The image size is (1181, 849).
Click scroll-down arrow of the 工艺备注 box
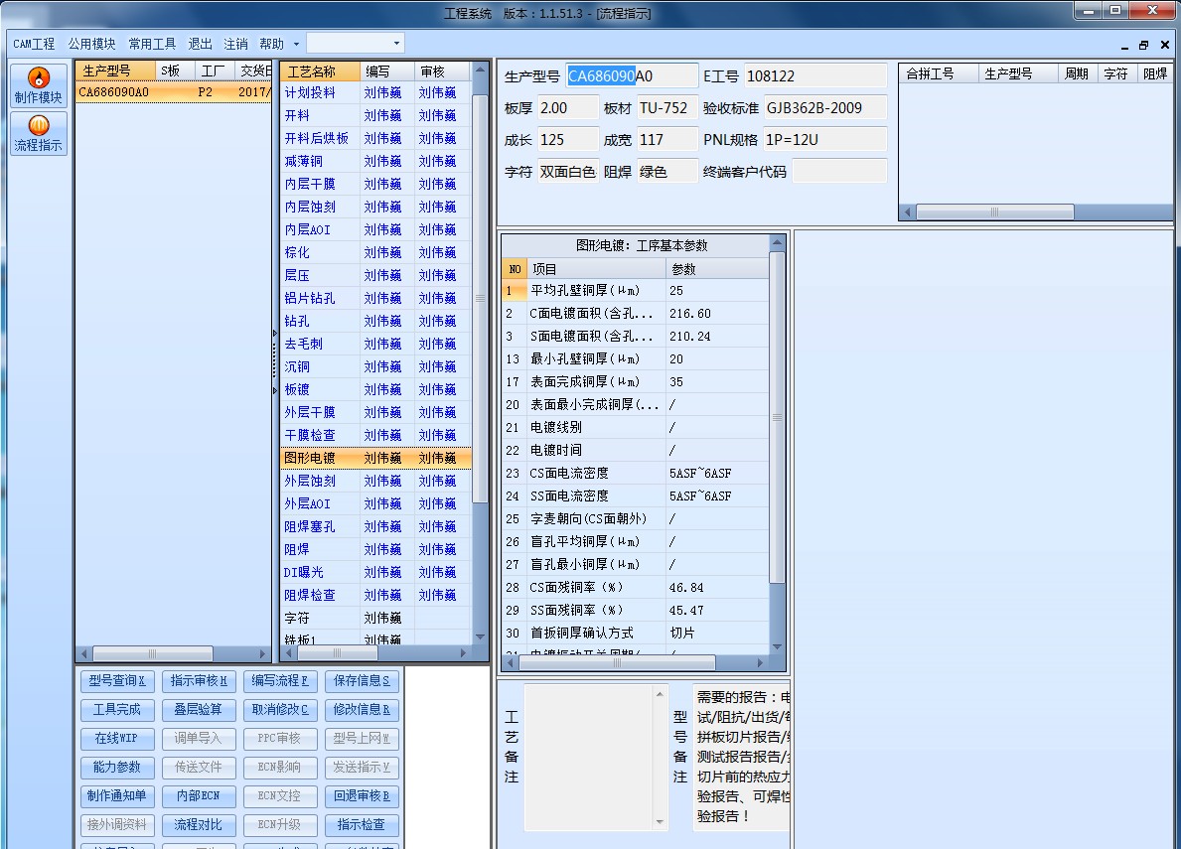click(660, 822)
